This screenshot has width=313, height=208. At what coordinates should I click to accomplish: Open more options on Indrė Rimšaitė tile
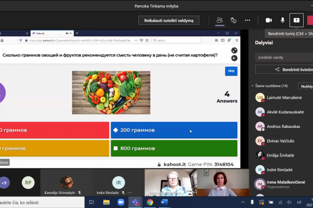tap(130, 193)
